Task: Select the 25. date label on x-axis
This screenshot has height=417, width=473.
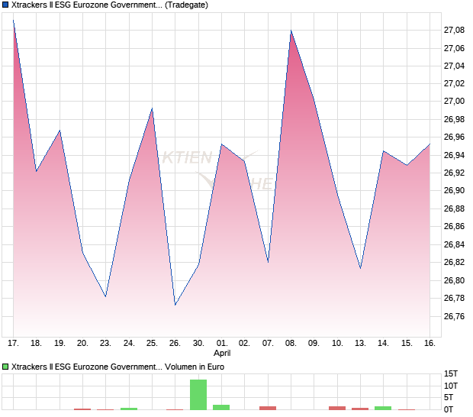Action: [x=152, y=343]
